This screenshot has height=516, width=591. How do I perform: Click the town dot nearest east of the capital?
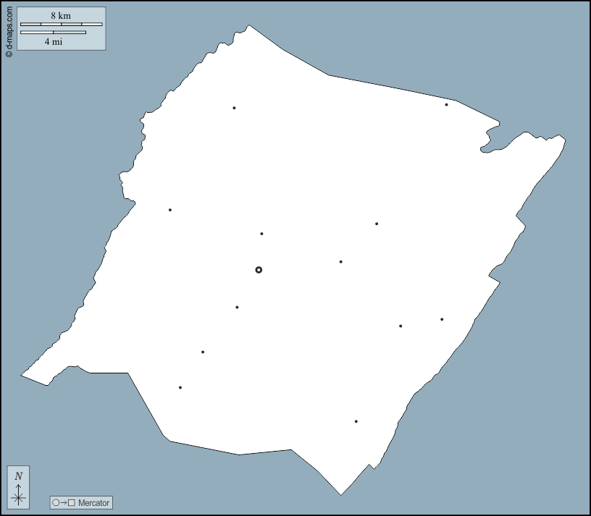pos(340,262)
